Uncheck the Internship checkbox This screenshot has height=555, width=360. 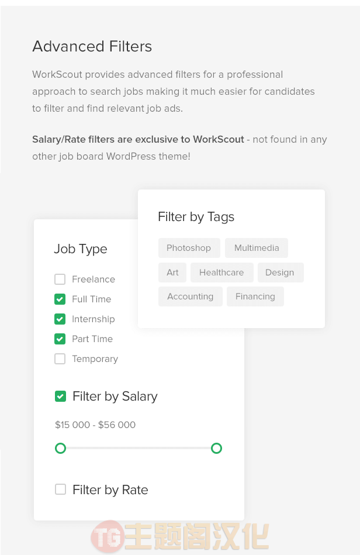(x=60, y=319)
